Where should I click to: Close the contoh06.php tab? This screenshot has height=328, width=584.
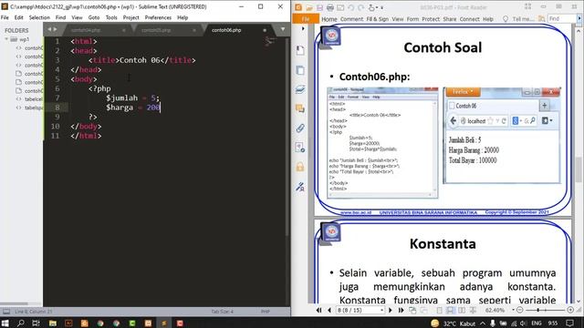pyautogui.click(x=265, y=30)
